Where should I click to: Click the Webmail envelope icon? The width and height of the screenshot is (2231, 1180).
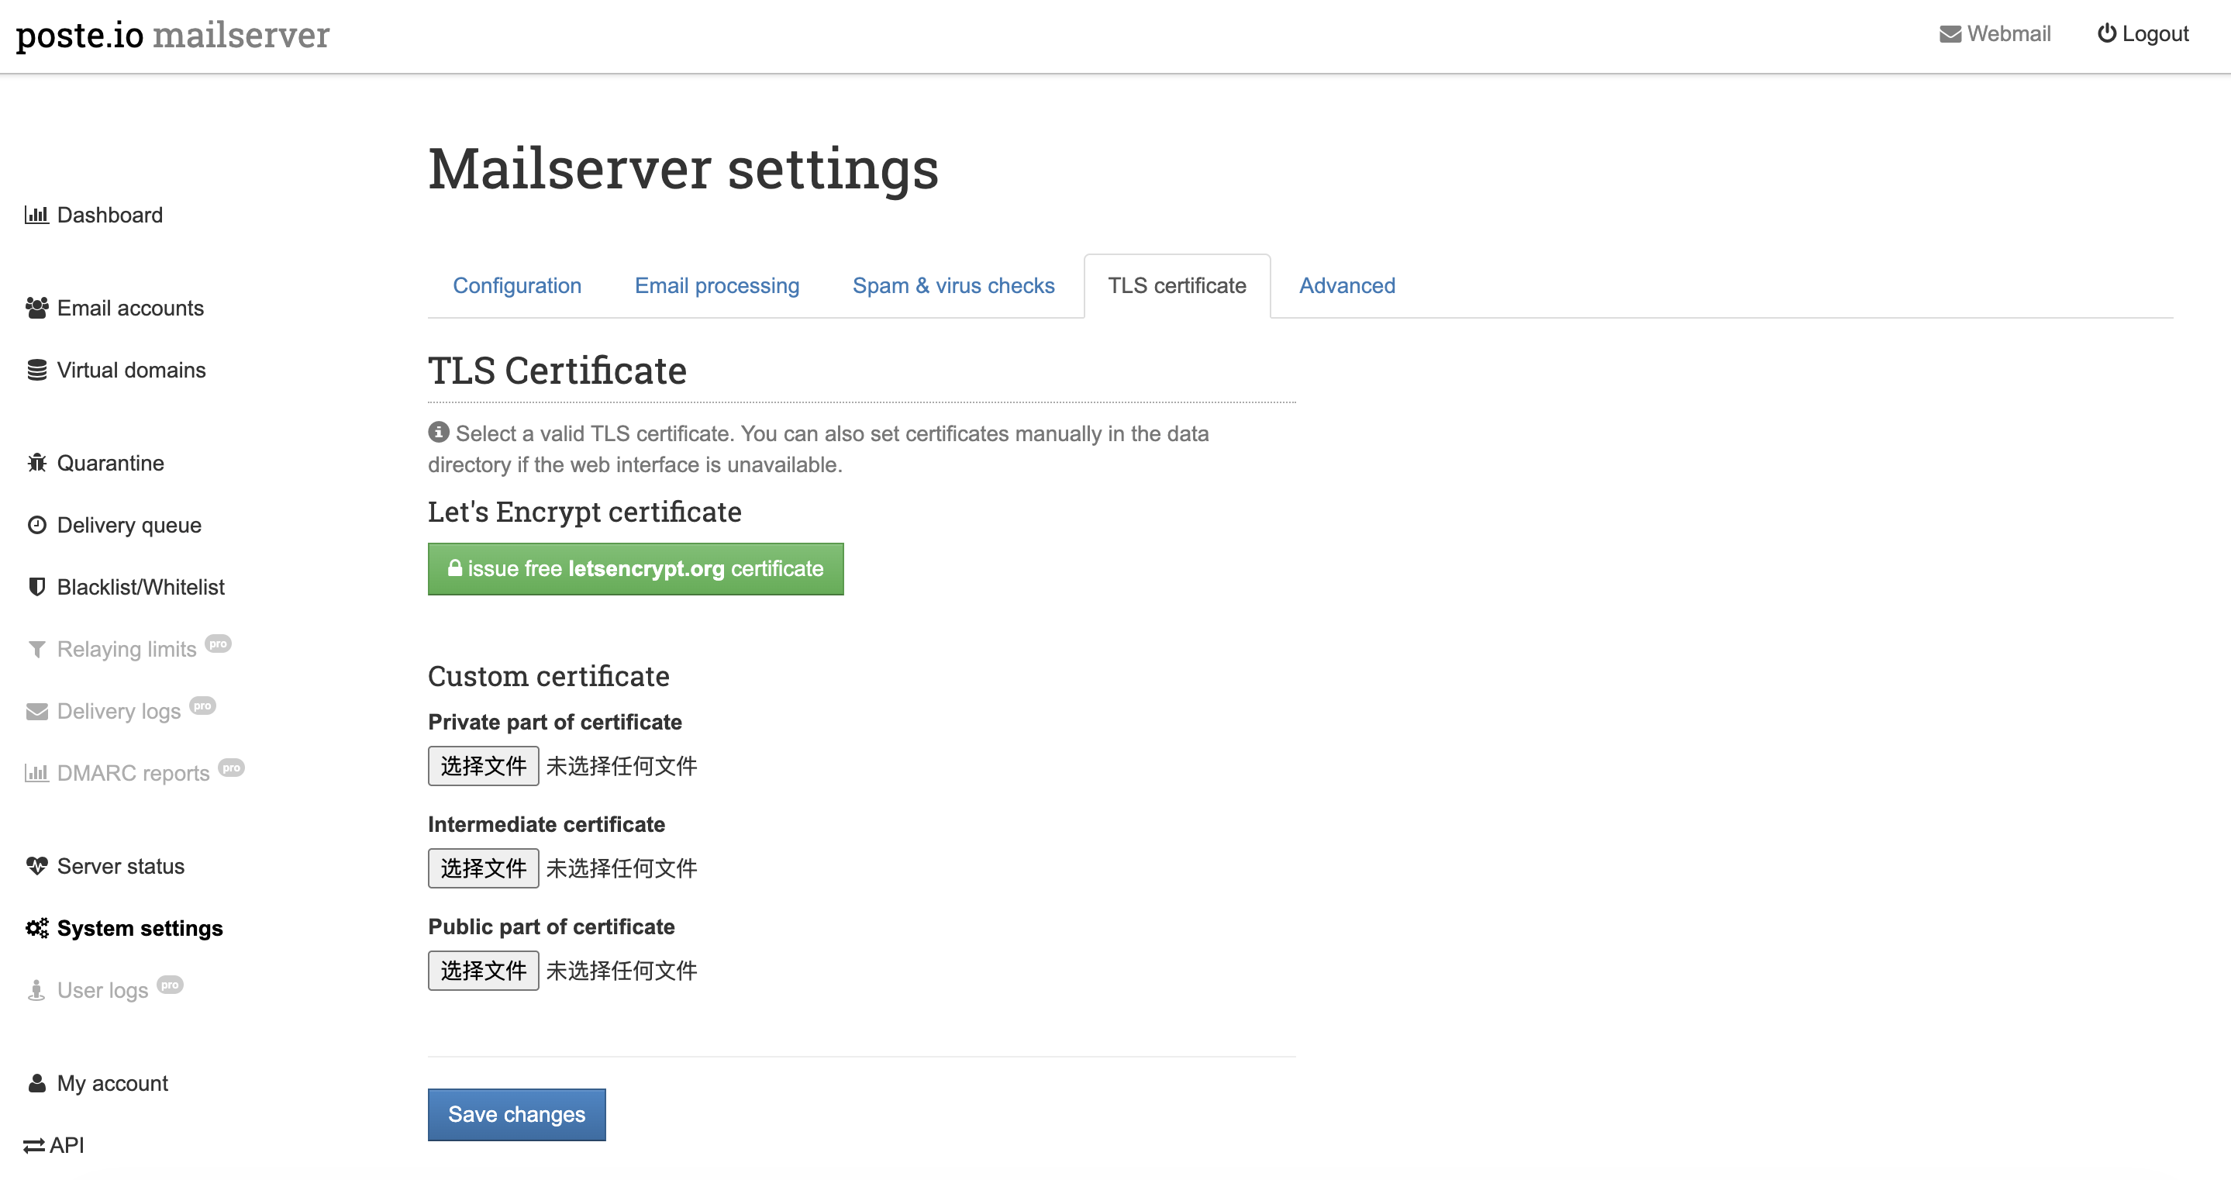click(1950, 34)
